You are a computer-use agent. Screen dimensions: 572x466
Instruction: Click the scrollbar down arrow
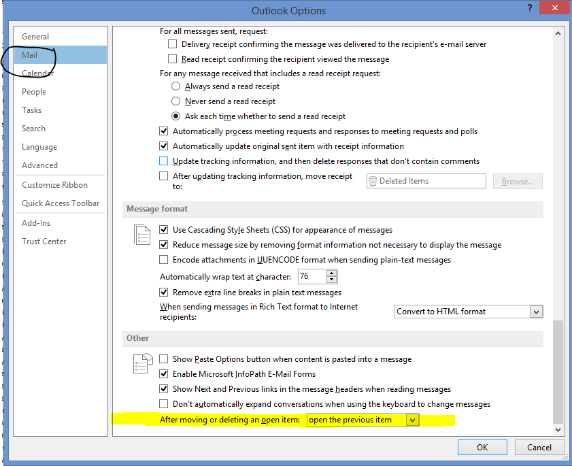(558, 430)
